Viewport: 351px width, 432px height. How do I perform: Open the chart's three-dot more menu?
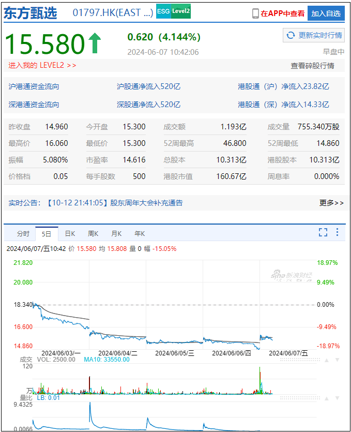[337, 232]
